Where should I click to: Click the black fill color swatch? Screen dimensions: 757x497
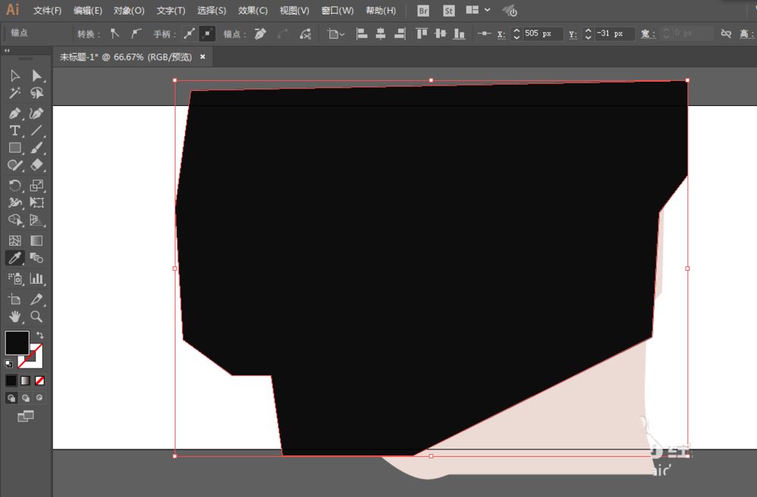[x=17, y=343]
